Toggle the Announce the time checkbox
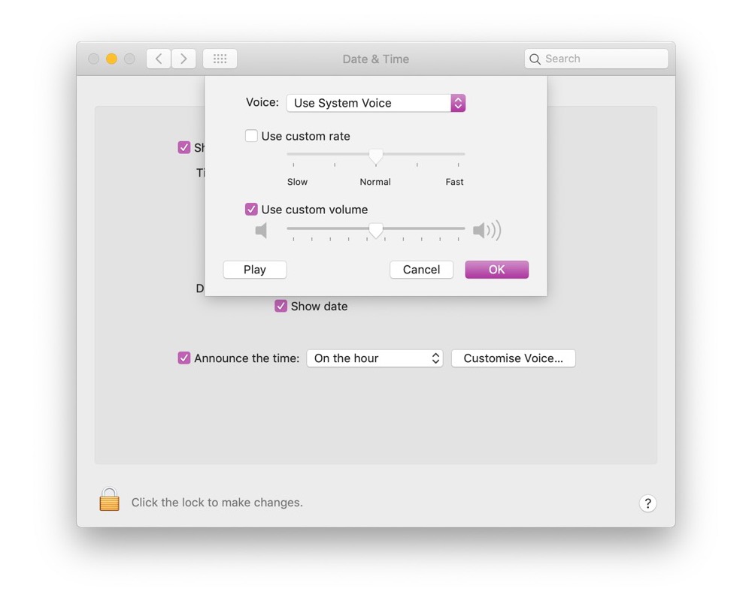The image size is (752, 601). coord(184,358)
